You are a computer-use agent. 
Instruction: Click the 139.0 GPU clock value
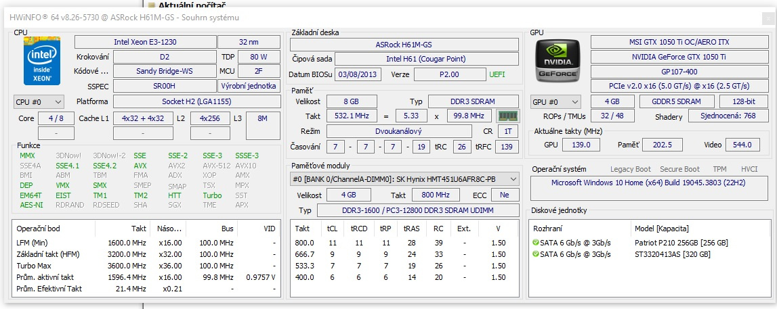click(x=581, y=145)
